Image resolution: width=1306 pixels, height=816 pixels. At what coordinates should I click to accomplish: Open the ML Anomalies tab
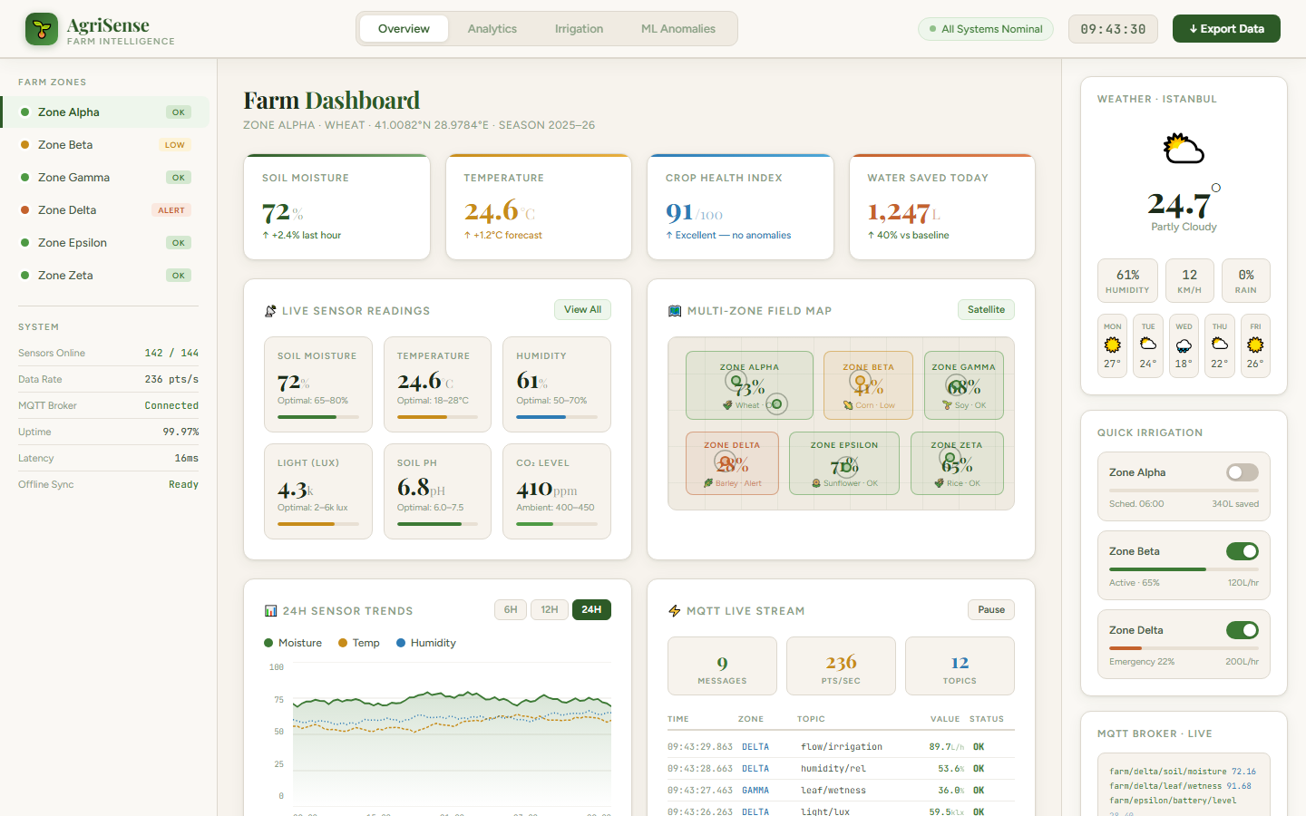[x=678, y=29]
